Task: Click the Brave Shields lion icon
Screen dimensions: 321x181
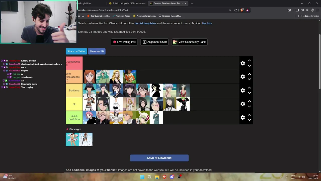Action: (x=242, y=10)
